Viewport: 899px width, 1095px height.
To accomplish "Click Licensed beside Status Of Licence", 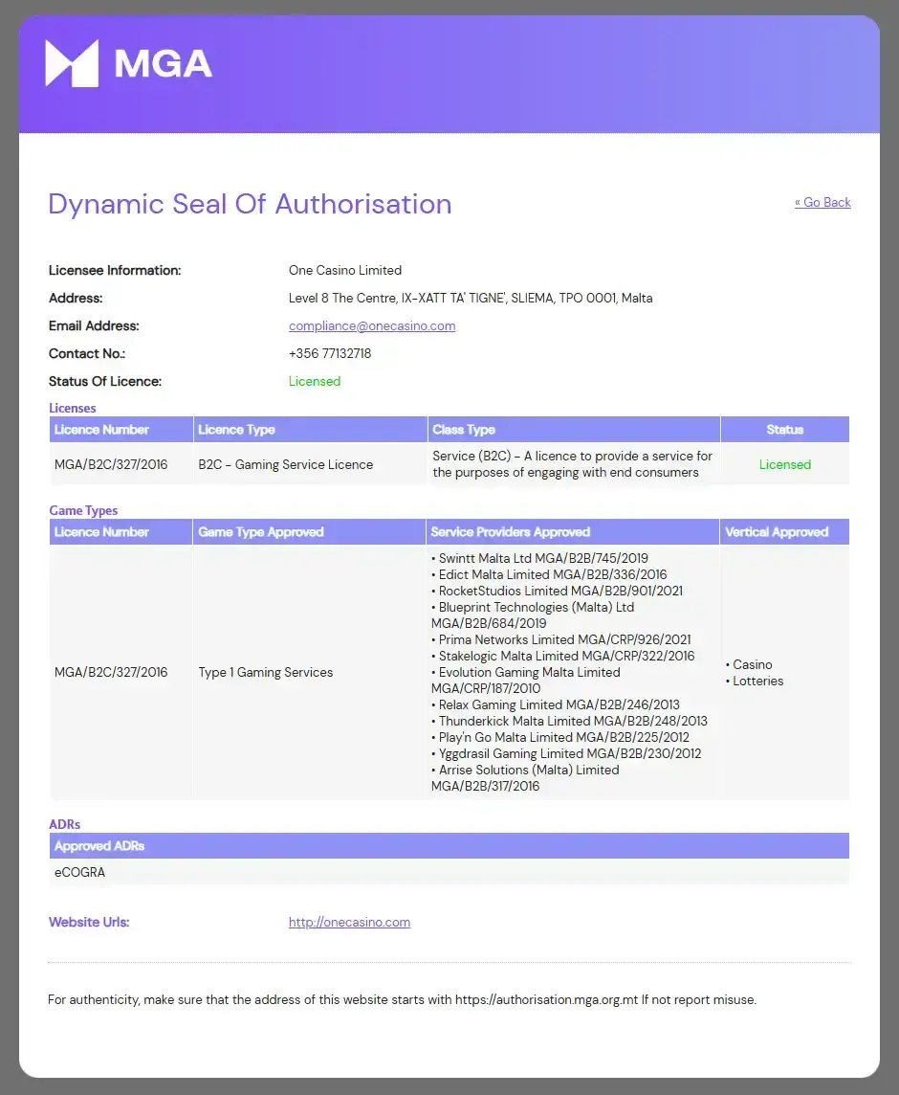I will coord(315,381).
